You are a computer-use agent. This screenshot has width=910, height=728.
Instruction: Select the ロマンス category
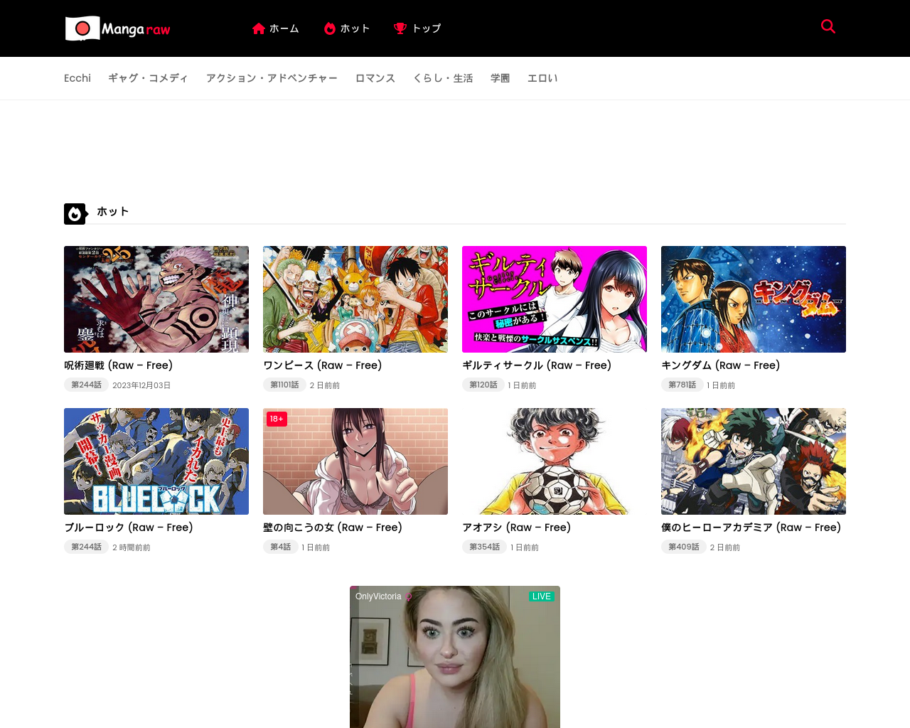click(x=375, y=78)
